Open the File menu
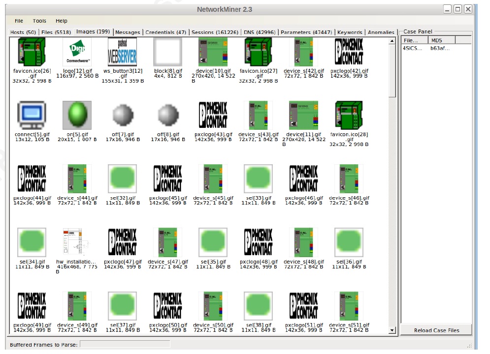490x354 pixels. coord(19,21)
